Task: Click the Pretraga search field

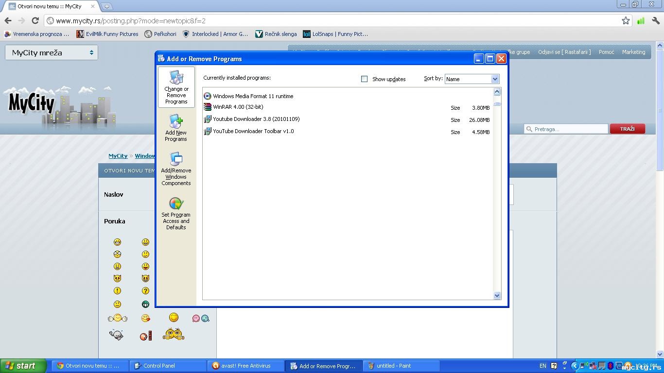Action: point(566,129)
